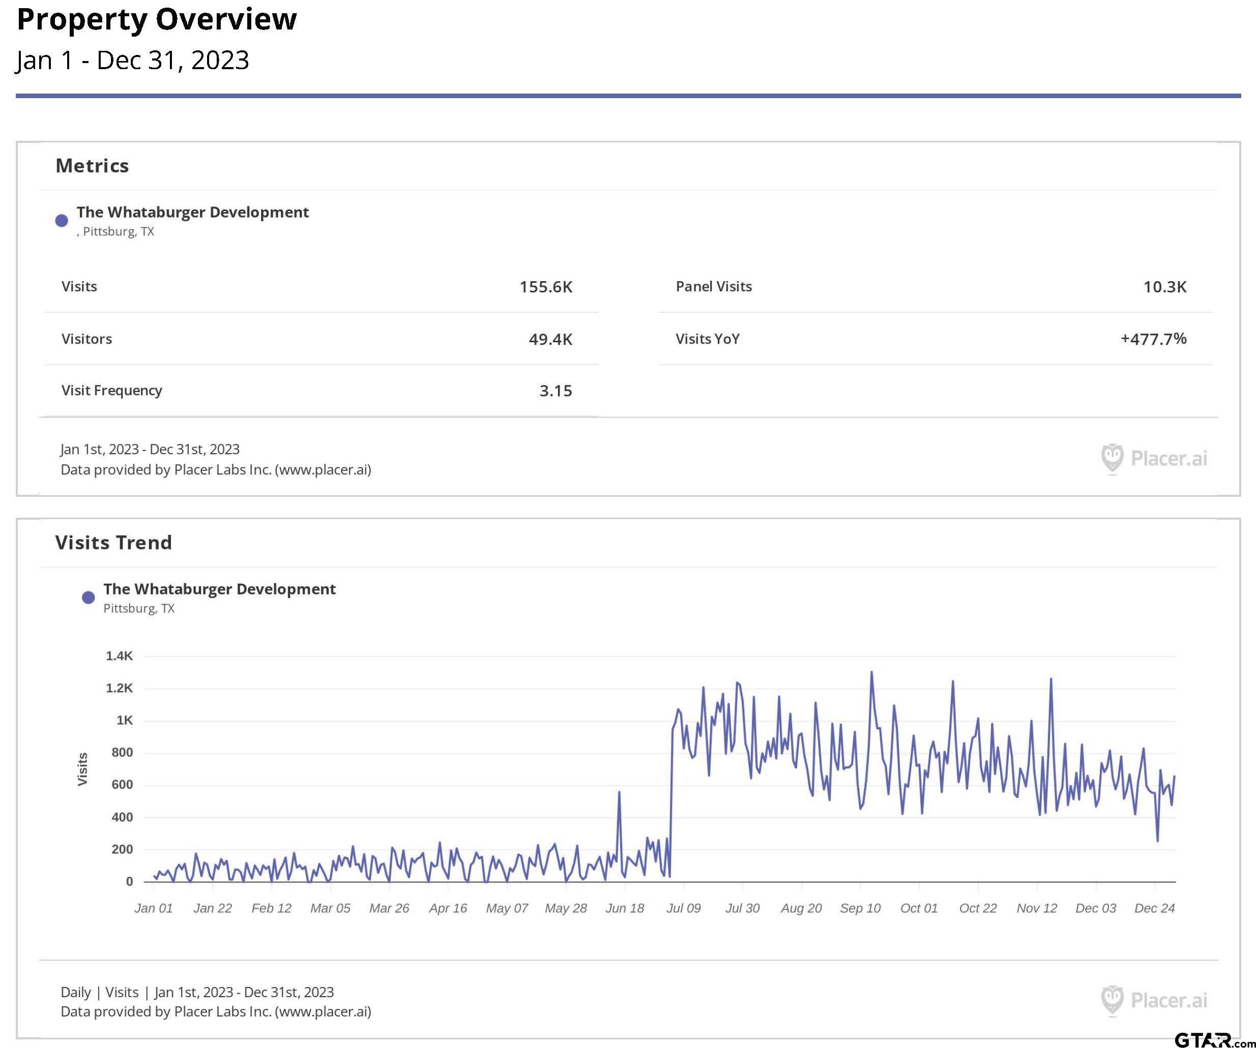Click the 1.4K y-axis label
Screen dimensions: 1256x1048
(x=119, y=656)
